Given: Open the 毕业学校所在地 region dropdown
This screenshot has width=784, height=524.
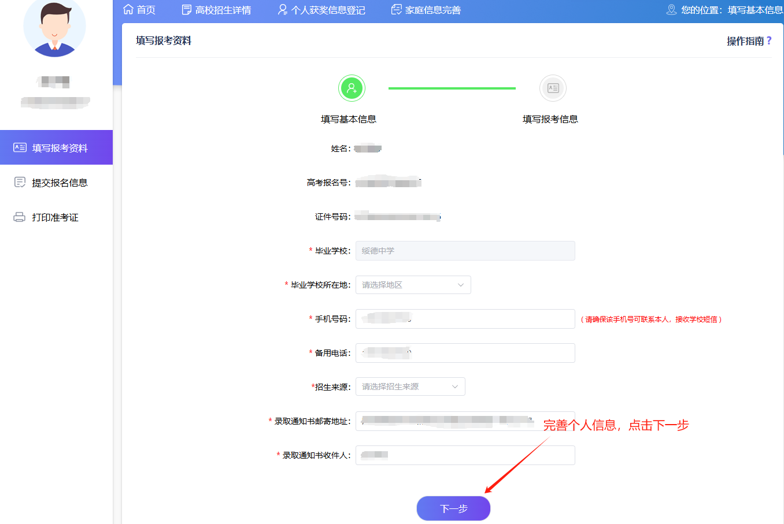Looking at the screenshot, I should pyautogui.click(x=413, y=285).
